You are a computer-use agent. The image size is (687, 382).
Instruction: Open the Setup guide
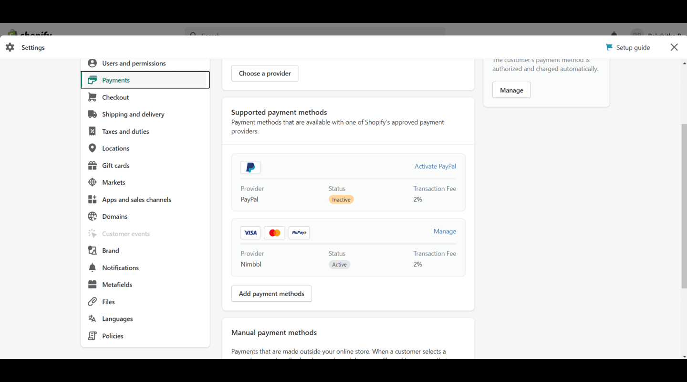tap(628, 47)
